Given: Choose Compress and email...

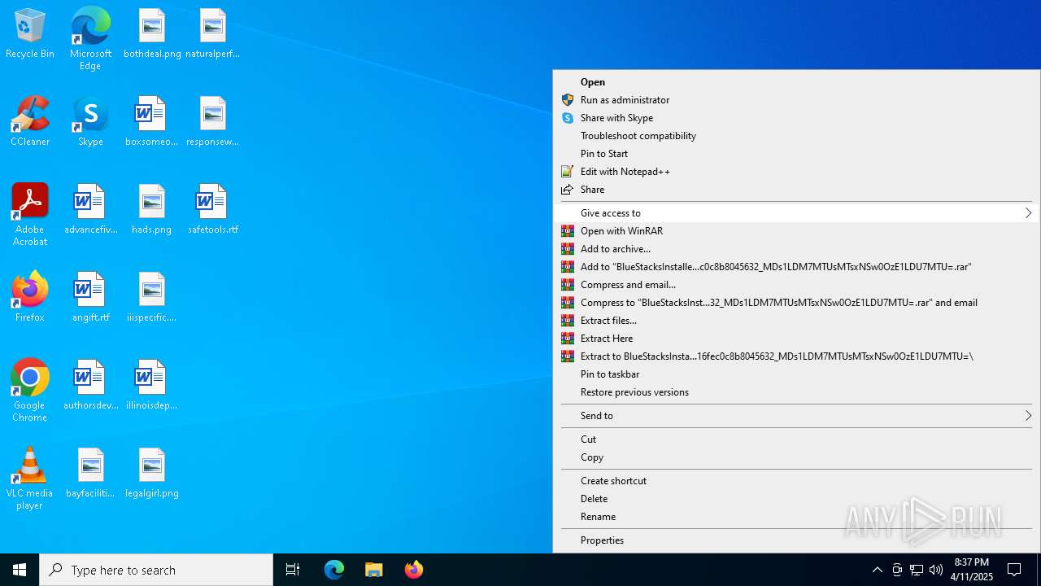Looking at the screenshot, I should tap(796, 285).
